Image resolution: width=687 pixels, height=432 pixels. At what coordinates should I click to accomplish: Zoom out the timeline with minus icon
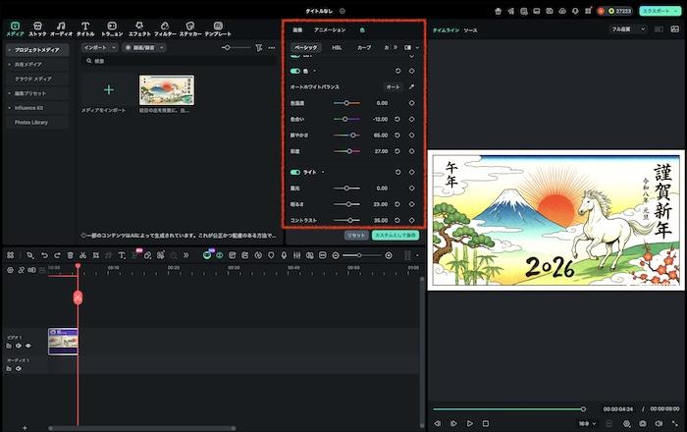[336, 255]
